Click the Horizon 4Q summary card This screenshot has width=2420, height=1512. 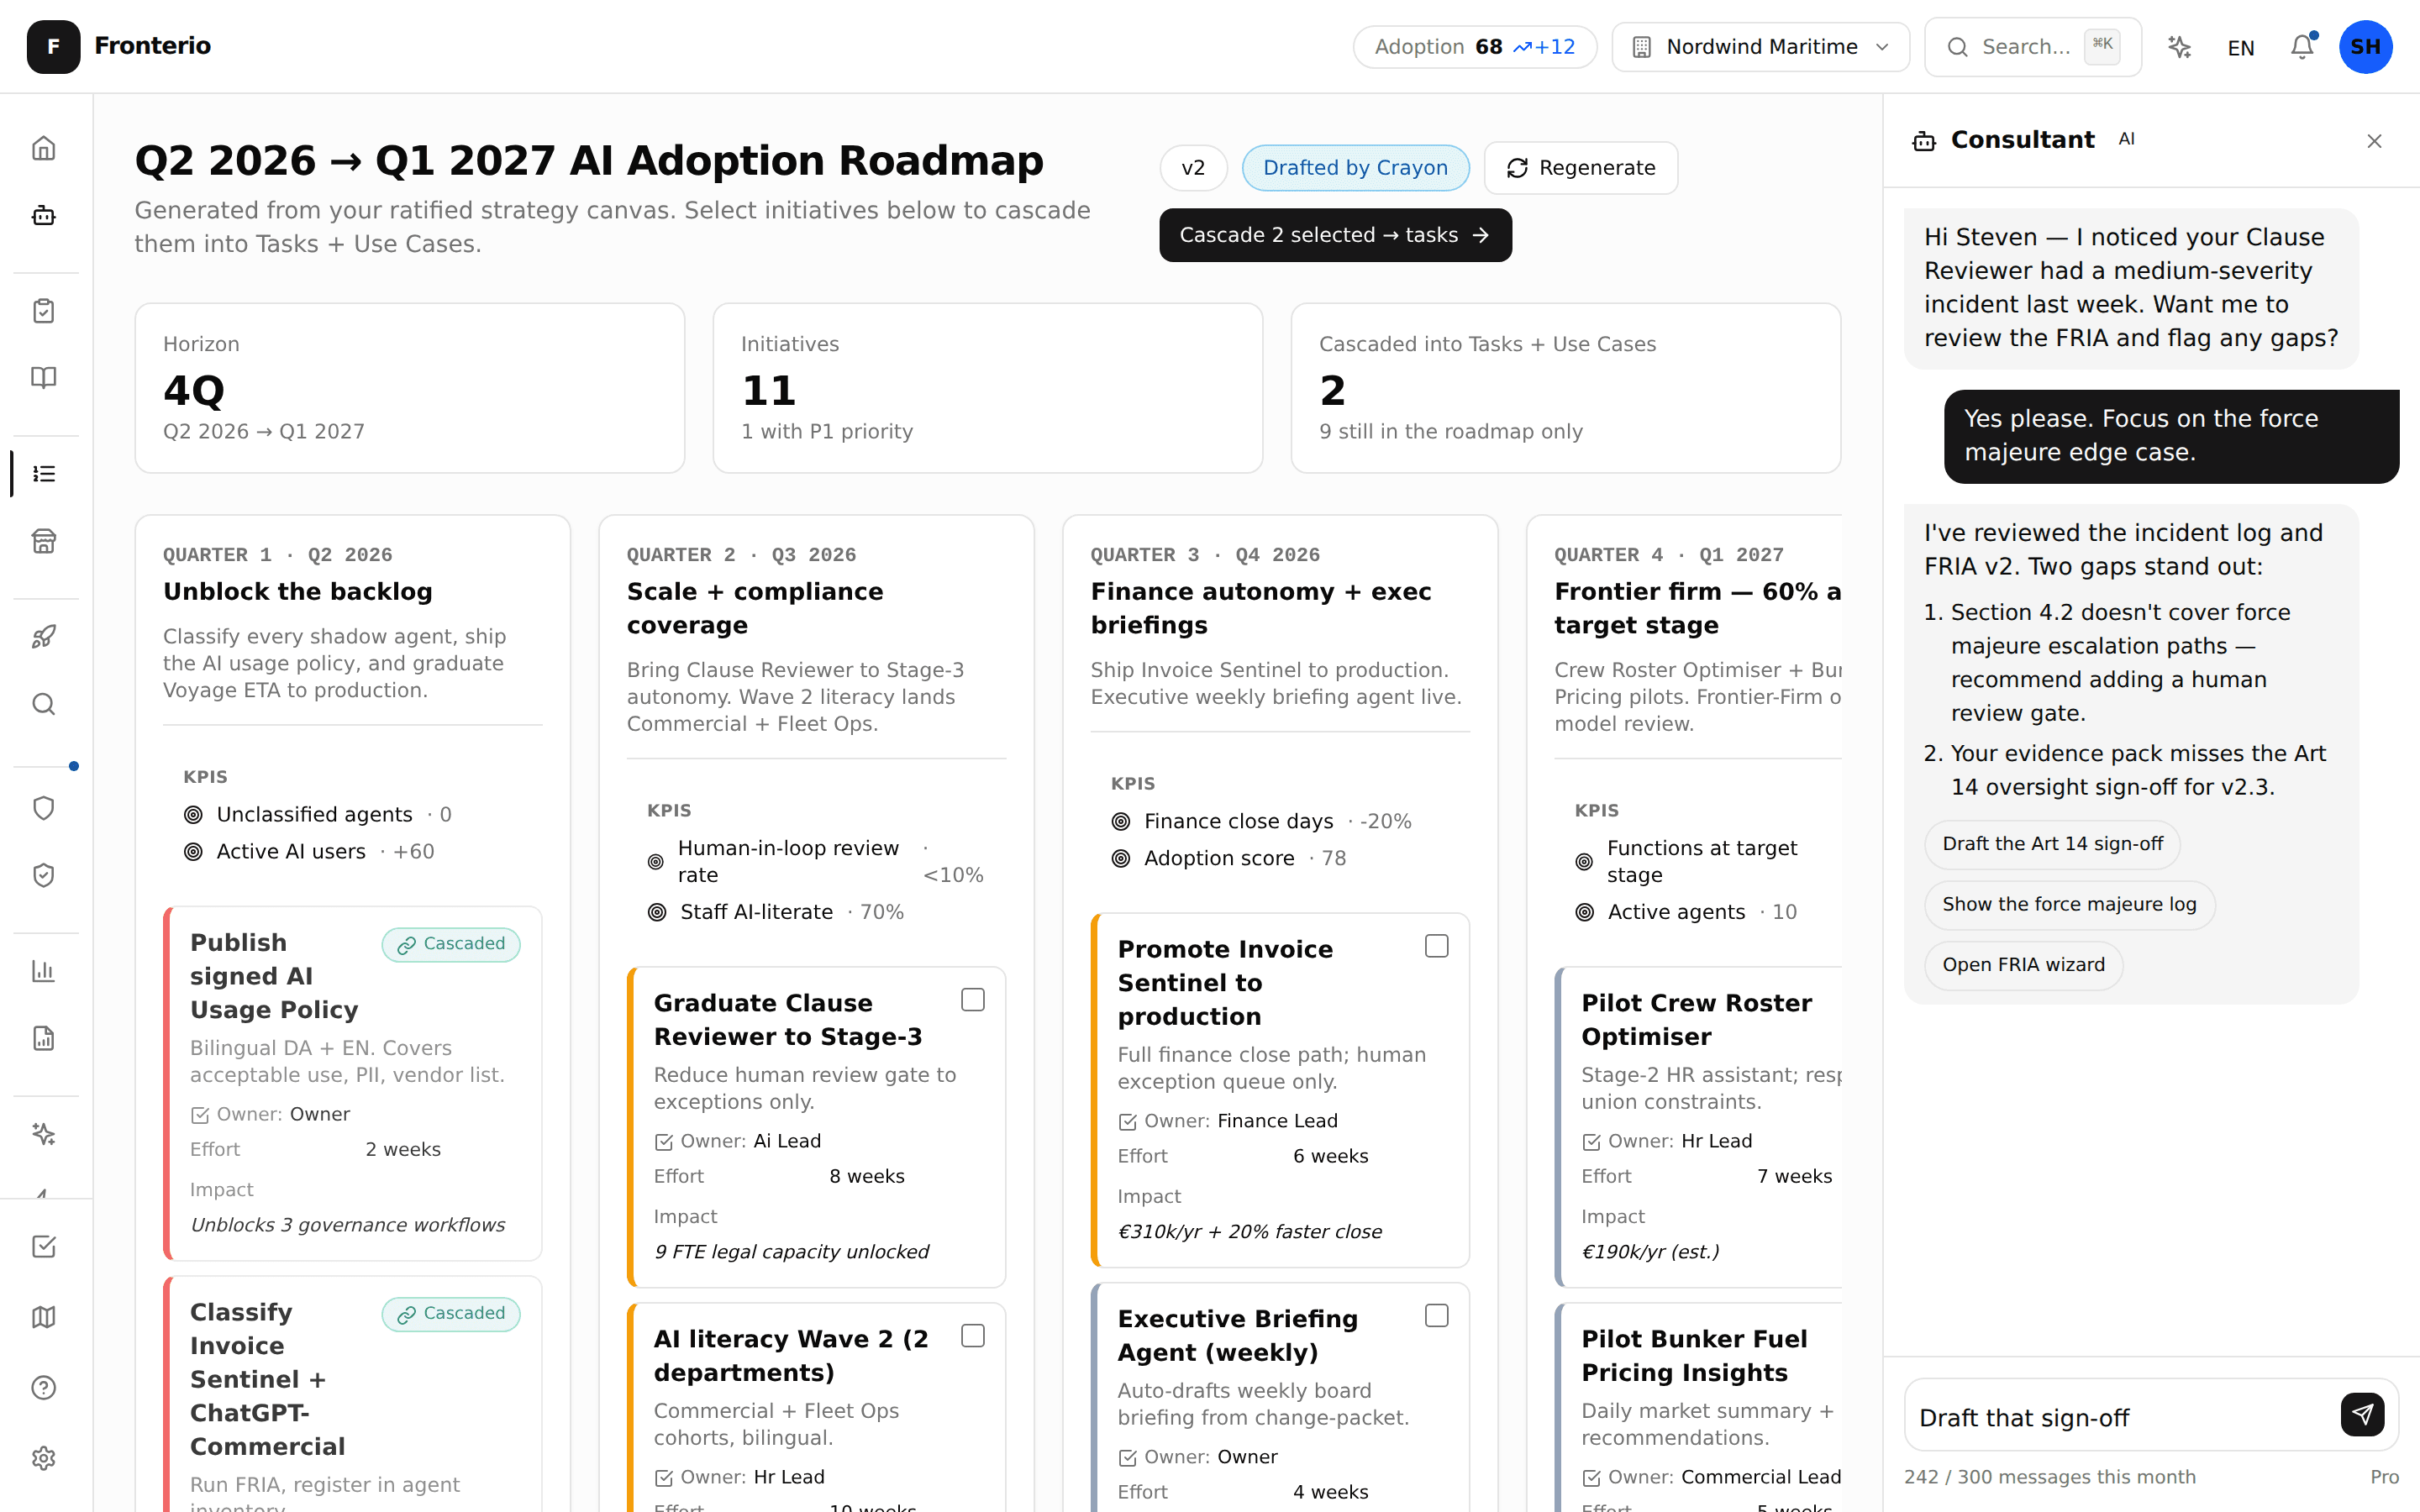coord(410,388)
